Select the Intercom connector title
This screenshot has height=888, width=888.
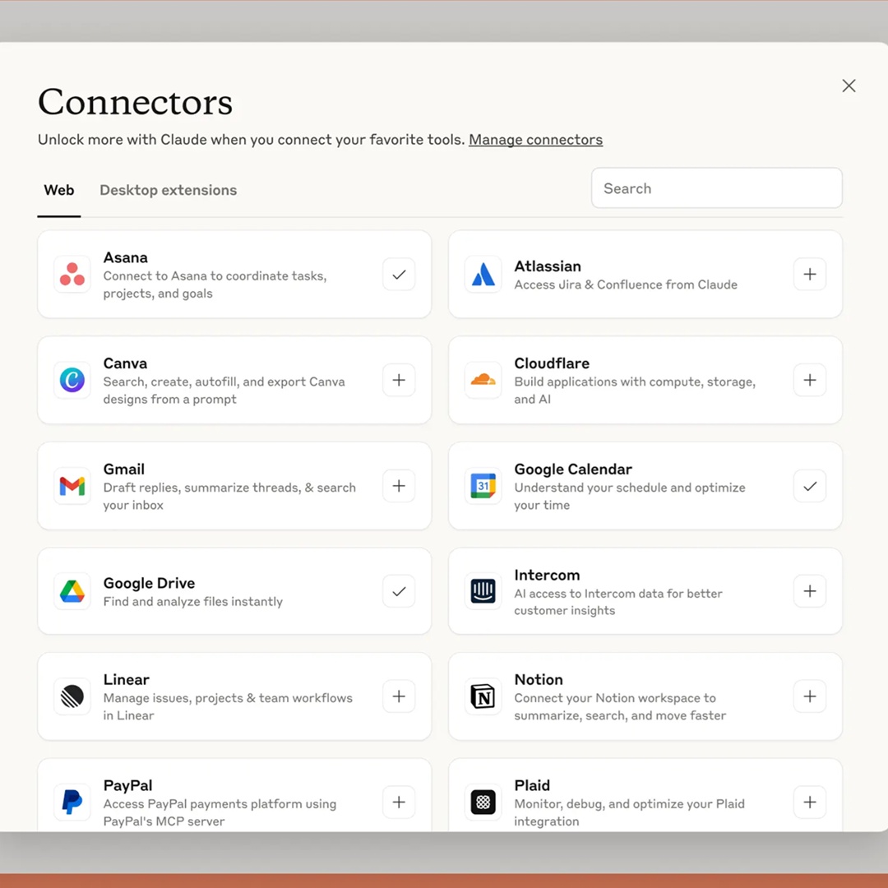click(547, 576)
